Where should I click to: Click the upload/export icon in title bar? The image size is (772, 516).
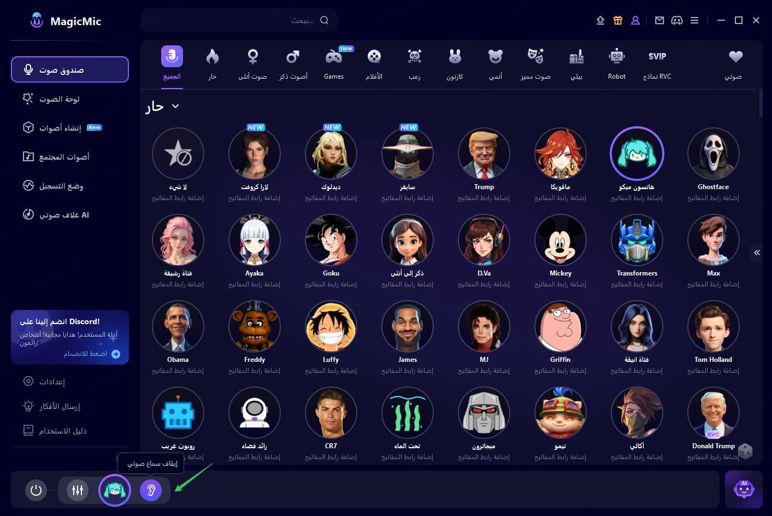click(600, 20)
